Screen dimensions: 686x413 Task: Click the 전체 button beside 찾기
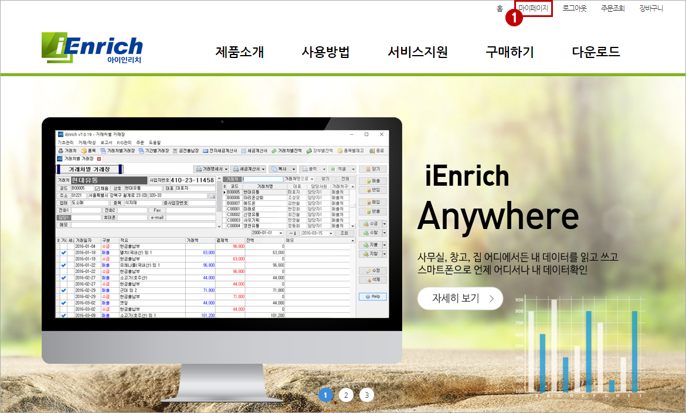click(x=345, y=179)
